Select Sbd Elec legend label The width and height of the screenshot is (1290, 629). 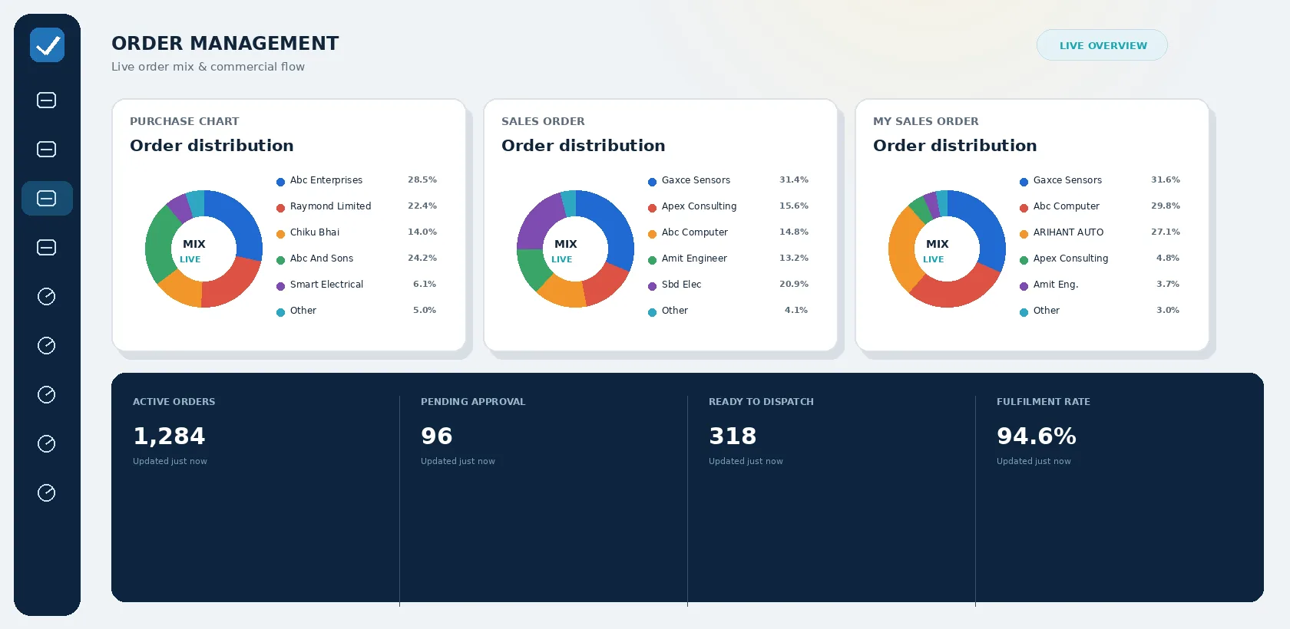682,285
